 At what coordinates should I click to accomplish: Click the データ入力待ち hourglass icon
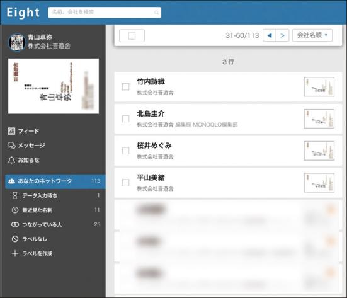pyautogui.click(x=15, y=195)
